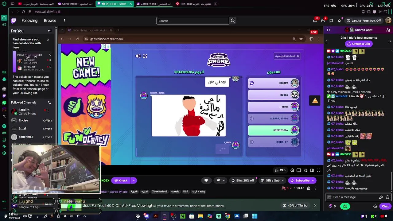Select HIKOZX in players list

[x=274, y=83]
